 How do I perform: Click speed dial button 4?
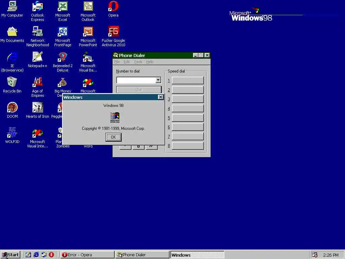point(188,108)
